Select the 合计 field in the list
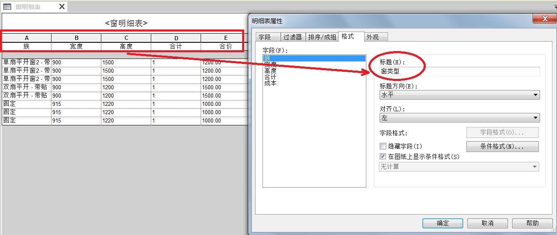 click(270, 77)
